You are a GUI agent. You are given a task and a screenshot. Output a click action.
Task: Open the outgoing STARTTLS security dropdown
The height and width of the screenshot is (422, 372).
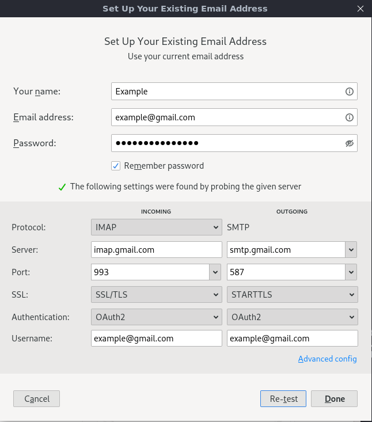pyautogui.click(x=293, y=295)
